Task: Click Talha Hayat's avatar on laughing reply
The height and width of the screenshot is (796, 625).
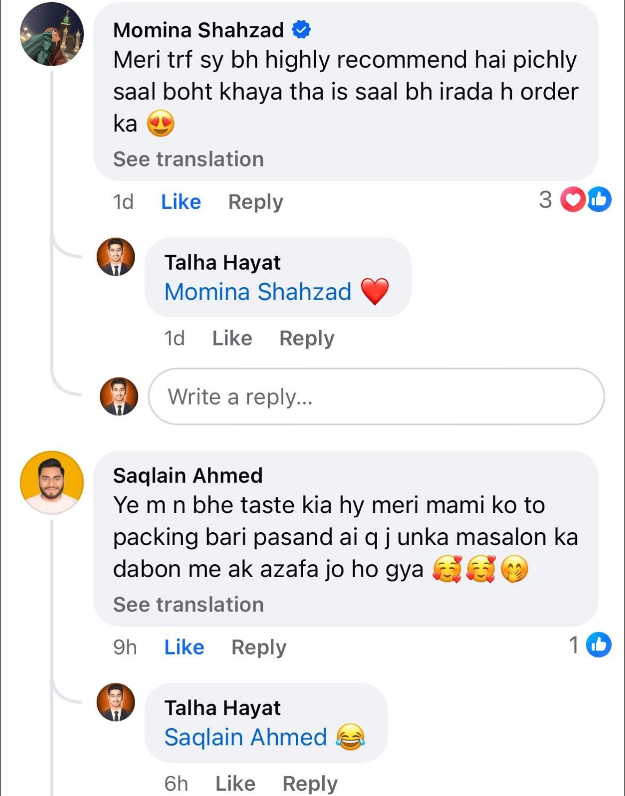Action: (x=116, y=702)
